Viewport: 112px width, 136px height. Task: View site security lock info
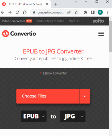pos(34,12)
